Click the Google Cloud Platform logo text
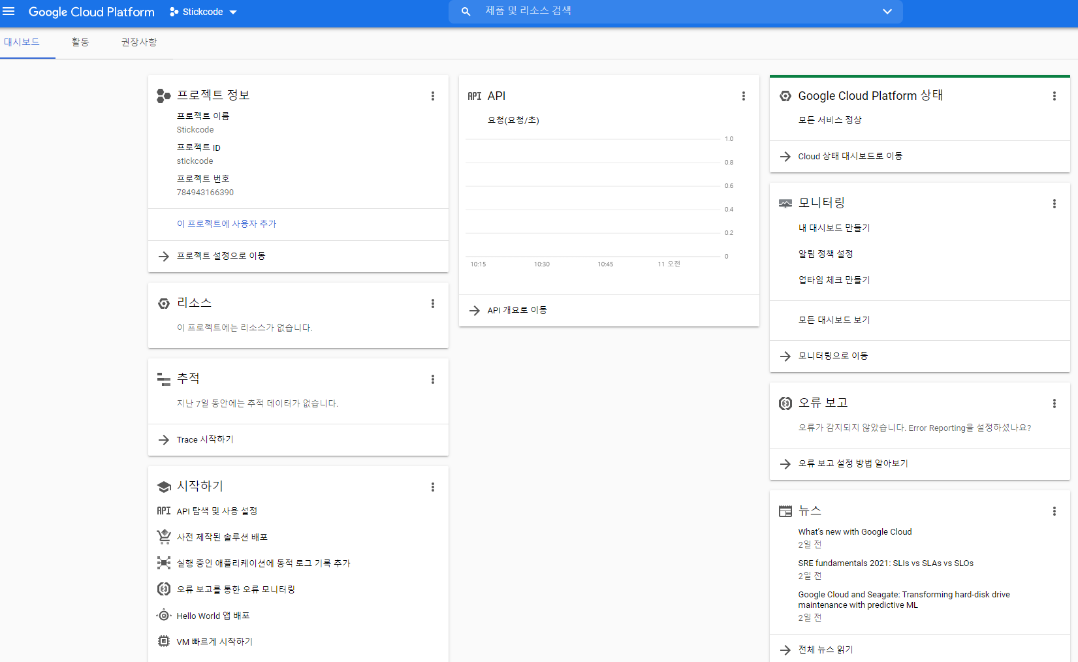Viewport: 1078px width, 662px height. (x=91, y=12)
